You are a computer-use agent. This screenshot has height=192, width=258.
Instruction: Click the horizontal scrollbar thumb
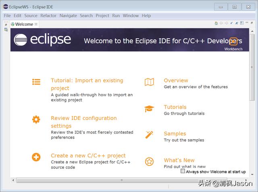coord(122,180)
